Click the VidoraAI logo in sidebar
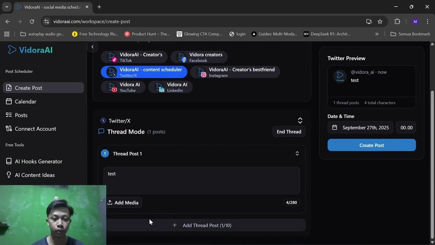The width and height of the screenshot is (435, 245). tap(30, 50)
